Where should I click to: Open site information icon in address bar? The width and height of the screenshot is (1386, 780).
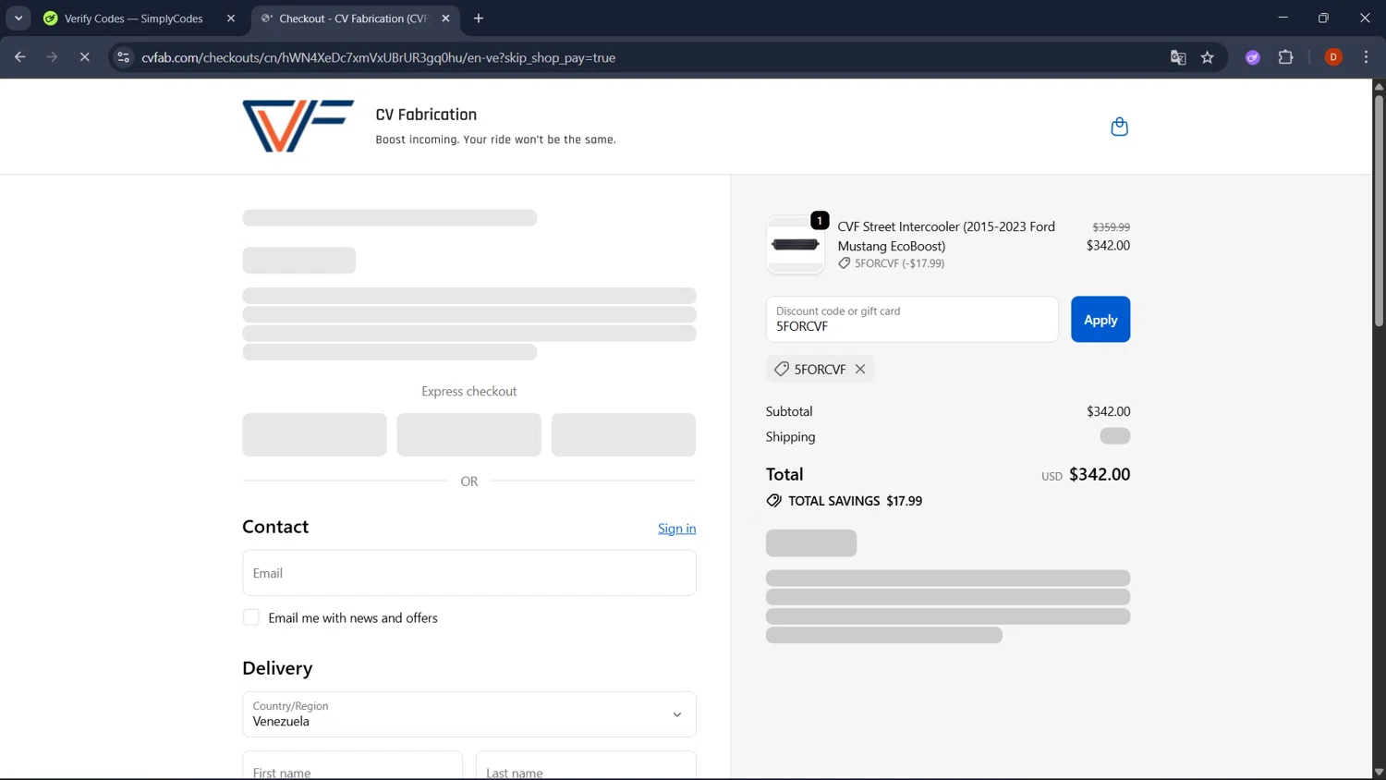pyautogui.click(x=123, y=57)
